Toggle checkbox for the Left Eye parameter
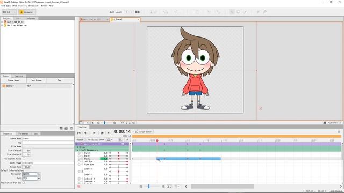 [x=79, y=161]
